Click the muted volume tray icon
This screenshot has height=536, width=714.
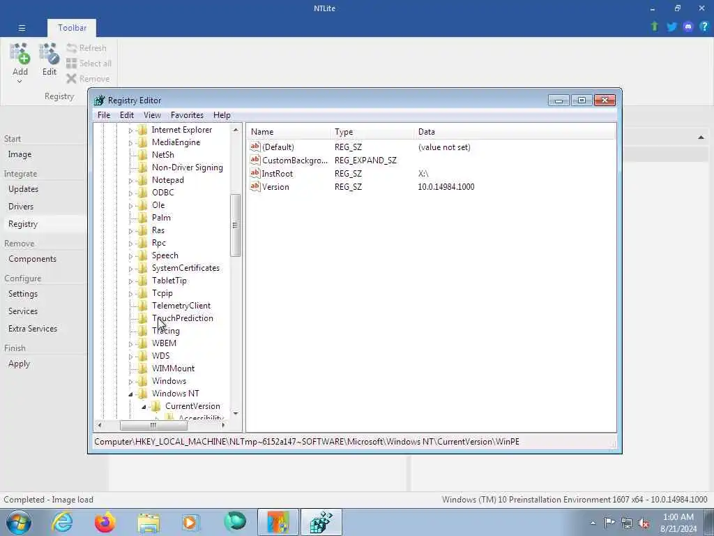644,523
